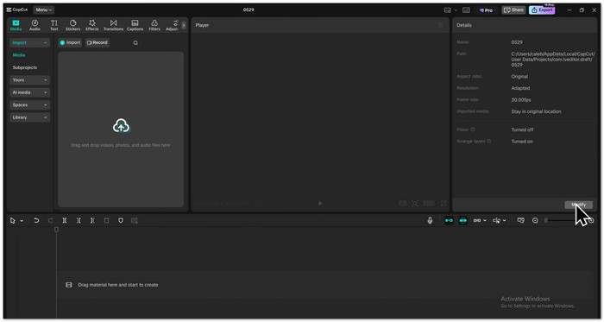Open the Media tab

pos(16,25)
